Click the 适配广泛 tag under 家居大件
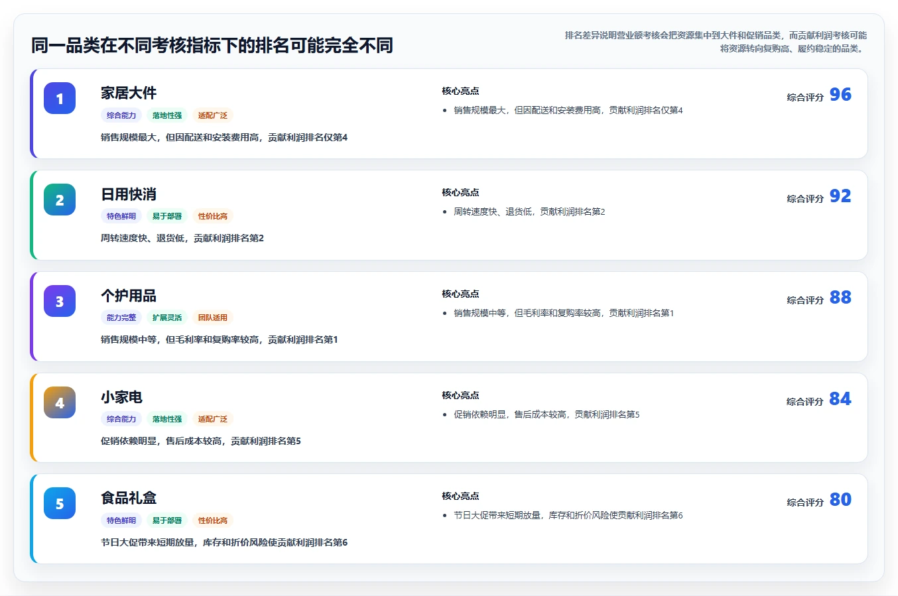The height and width of the screenshot is (596, 898). [x=213, y=115]
